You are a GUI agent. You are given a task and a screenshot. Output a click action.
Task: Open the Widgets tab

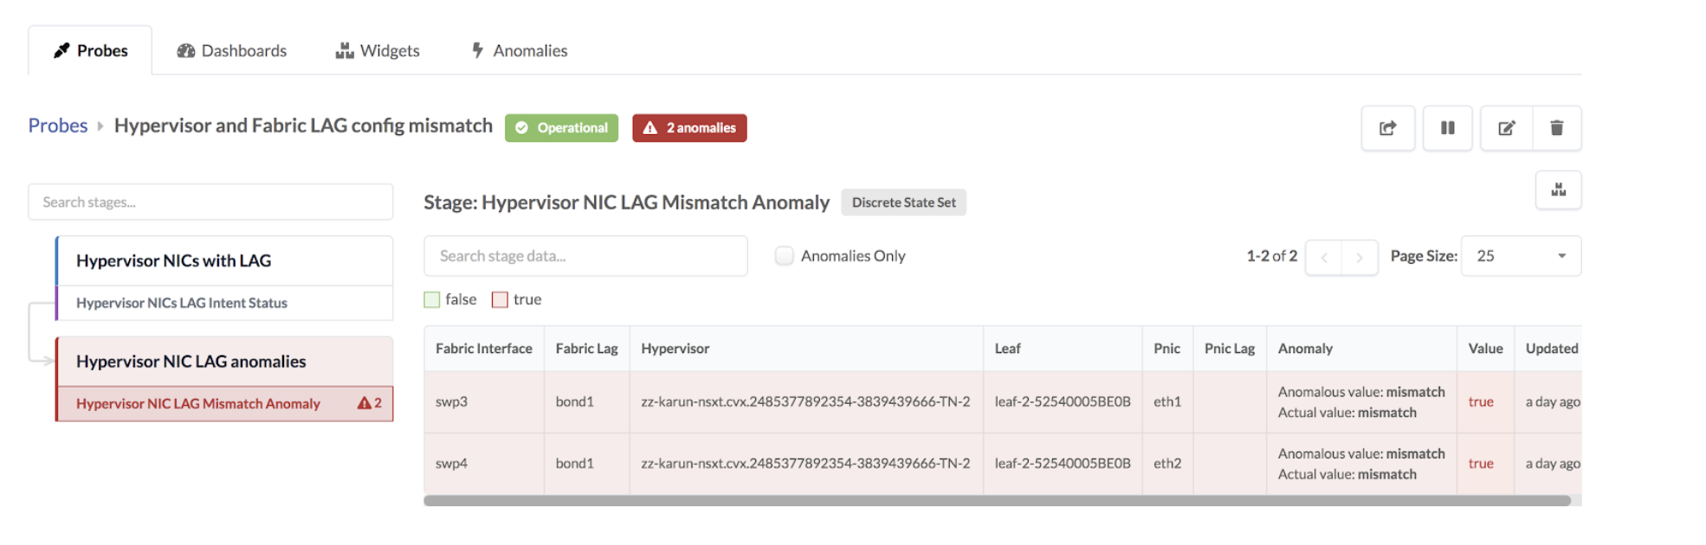(378, 51)
